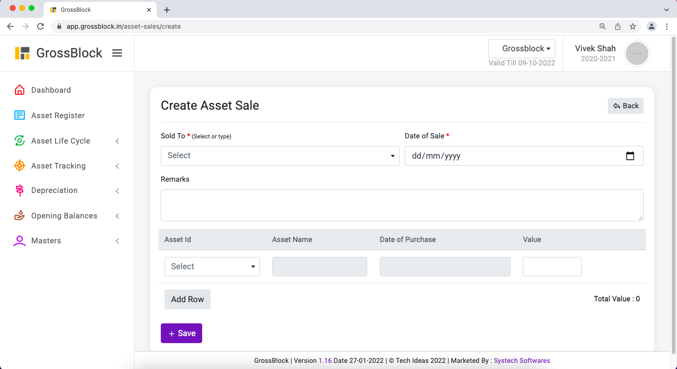
Task: Click the Asset Tracking target icon
Action: (x=19, y=166)
